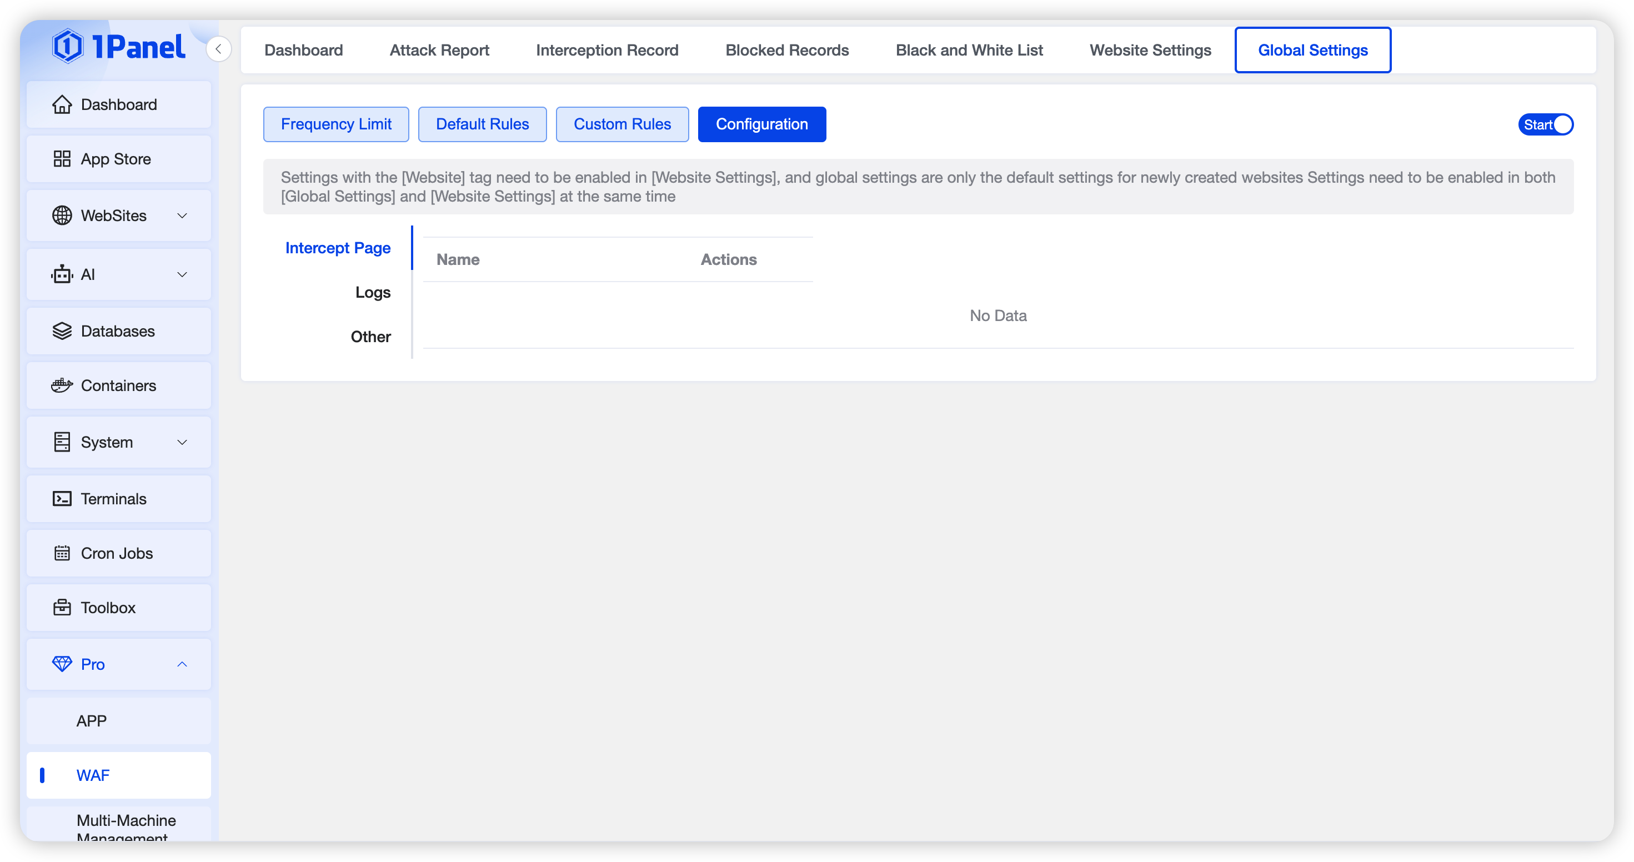Click the Toolbox briefcase icon
This screenshot has height=862, width=1634.
pos(62,608)
